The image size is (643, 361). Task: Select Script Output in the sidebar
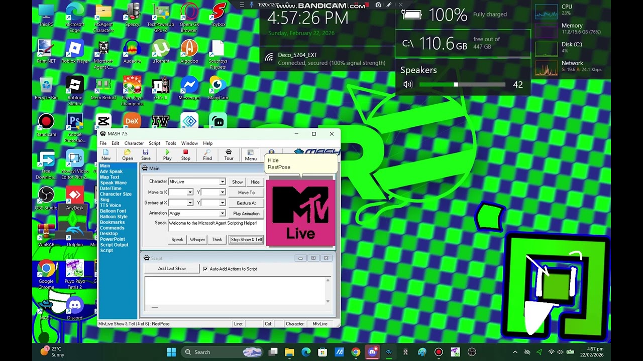(x=114, y=245)
